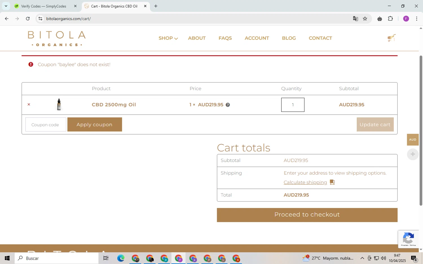Click the AUD219.95 subtotal in product row
Viewport: 423px width, 264px height.
click(x=352, y=105)
